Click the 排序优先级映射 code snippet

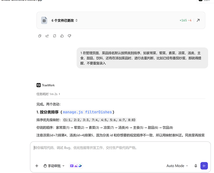(x=99, y=120)
